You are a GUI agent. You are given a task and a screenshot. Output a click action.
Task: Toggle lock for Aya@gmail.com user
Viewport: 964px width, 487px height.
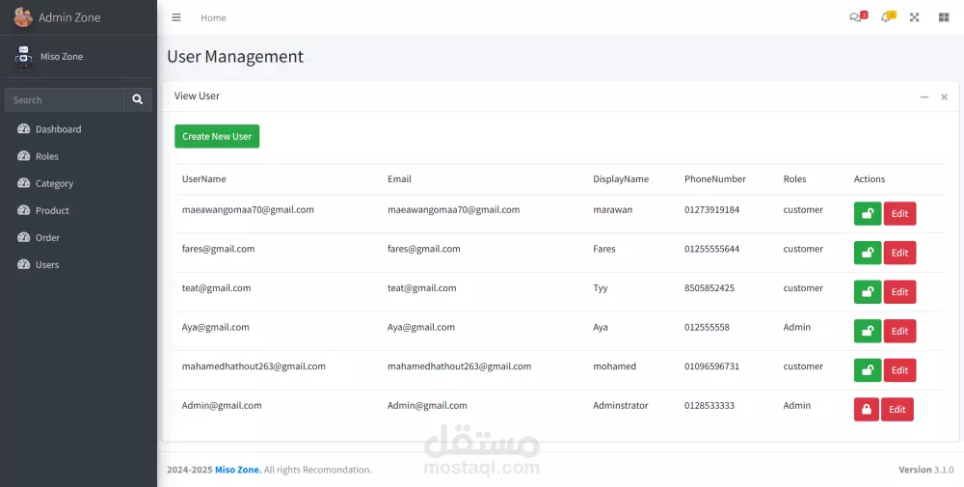click(868, 331)
